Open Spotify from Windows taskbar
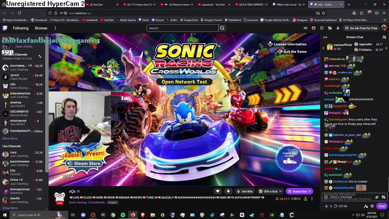This screenshot has width=389, height=219. coord(123,215)
